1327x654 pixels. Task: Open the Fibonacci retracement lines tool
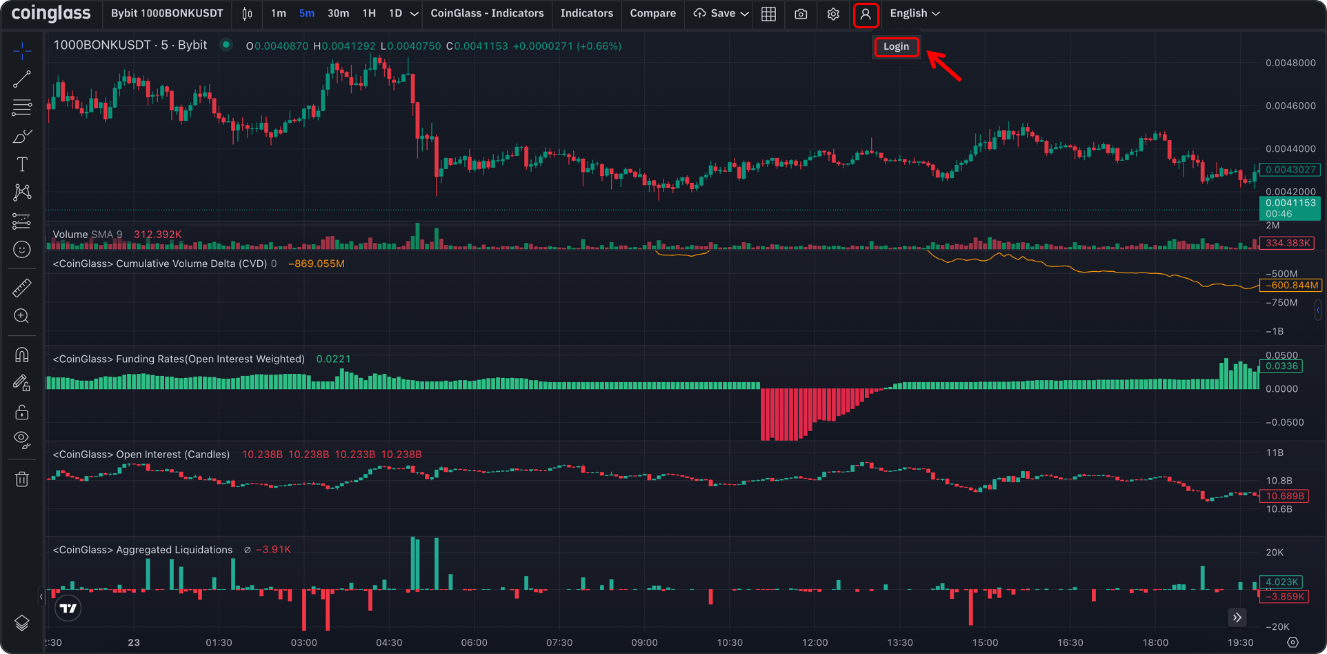click(22, 108)
